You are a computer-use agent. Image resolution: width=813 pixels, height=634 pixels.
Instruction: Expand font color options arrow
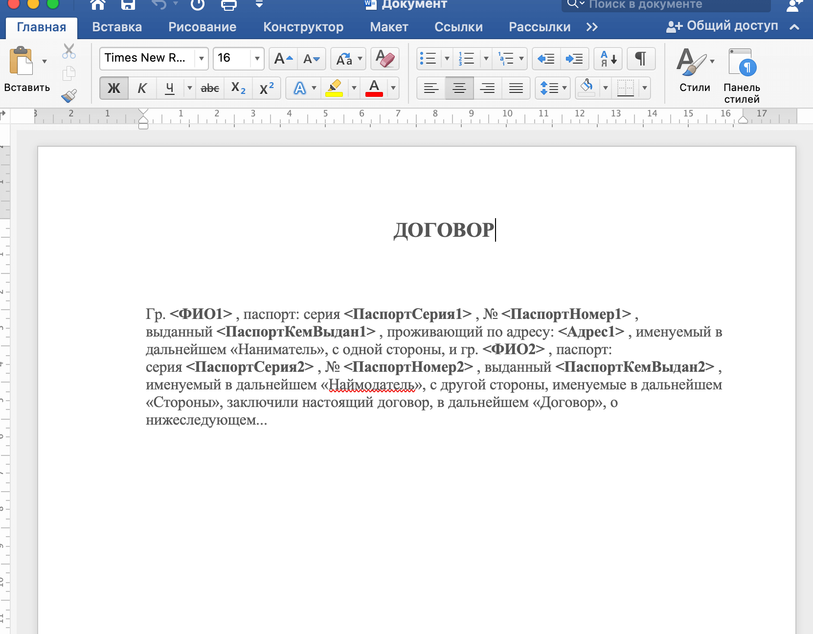(393, 88)
